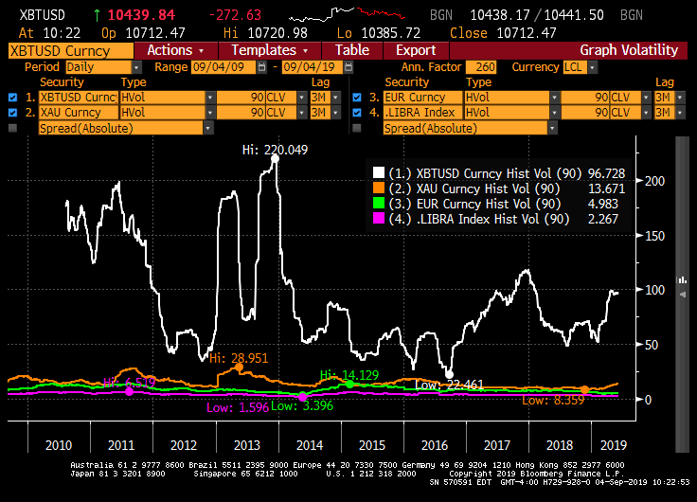Expand HVol type dropdown for .LIBRA row

pos(555,113)
